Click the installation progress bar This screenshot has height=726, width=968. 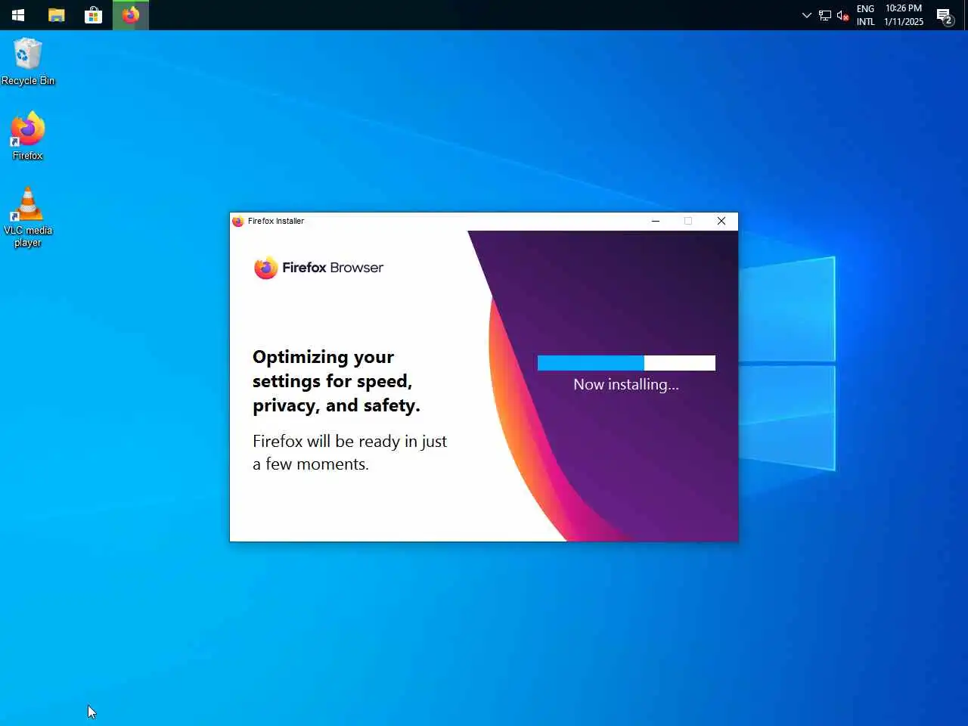(626, 363)
